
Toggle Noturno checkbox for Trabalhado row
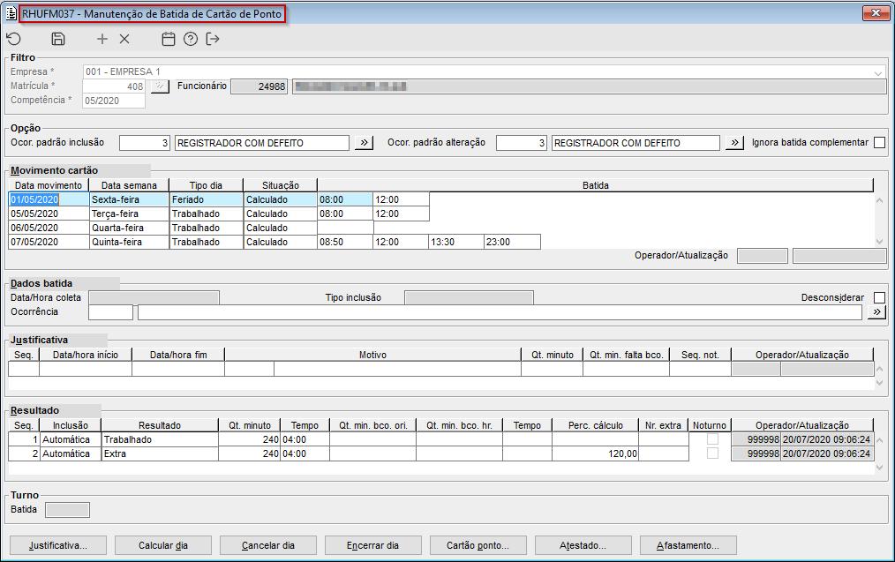(712, 438)
